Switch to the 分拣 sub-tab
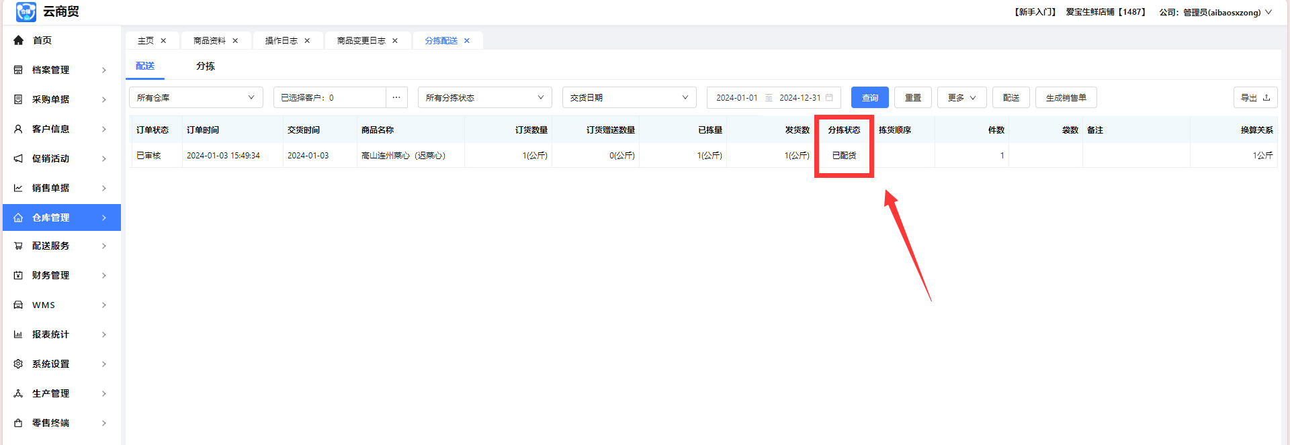This screenshot has height=445, width=1290. tap(205, 66)
